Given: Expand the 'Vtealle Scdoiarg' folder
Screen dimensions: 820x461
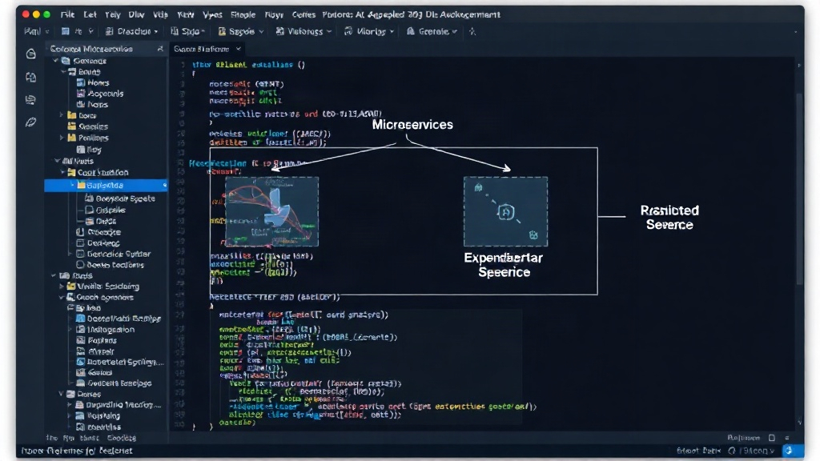Looking at the screenshot, I should click(x=62, y=287).
